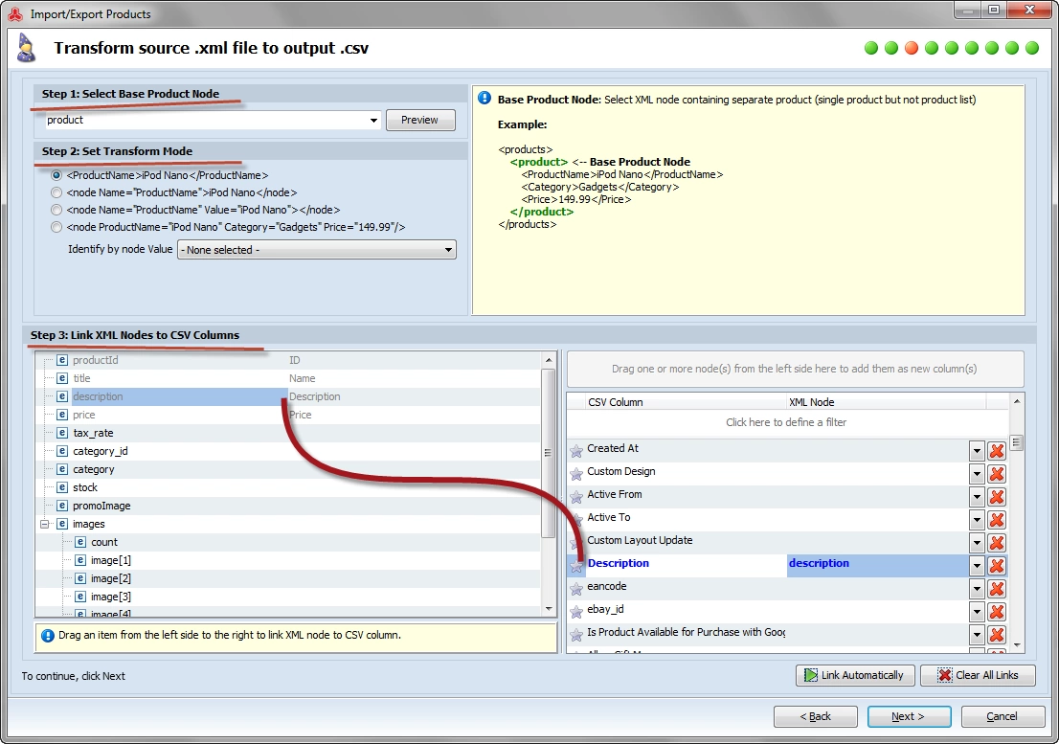Image resolution: width=1059 pixels, height=744 pixels.
Task: Open the XML node dropdown for Description
Action: 977,566
